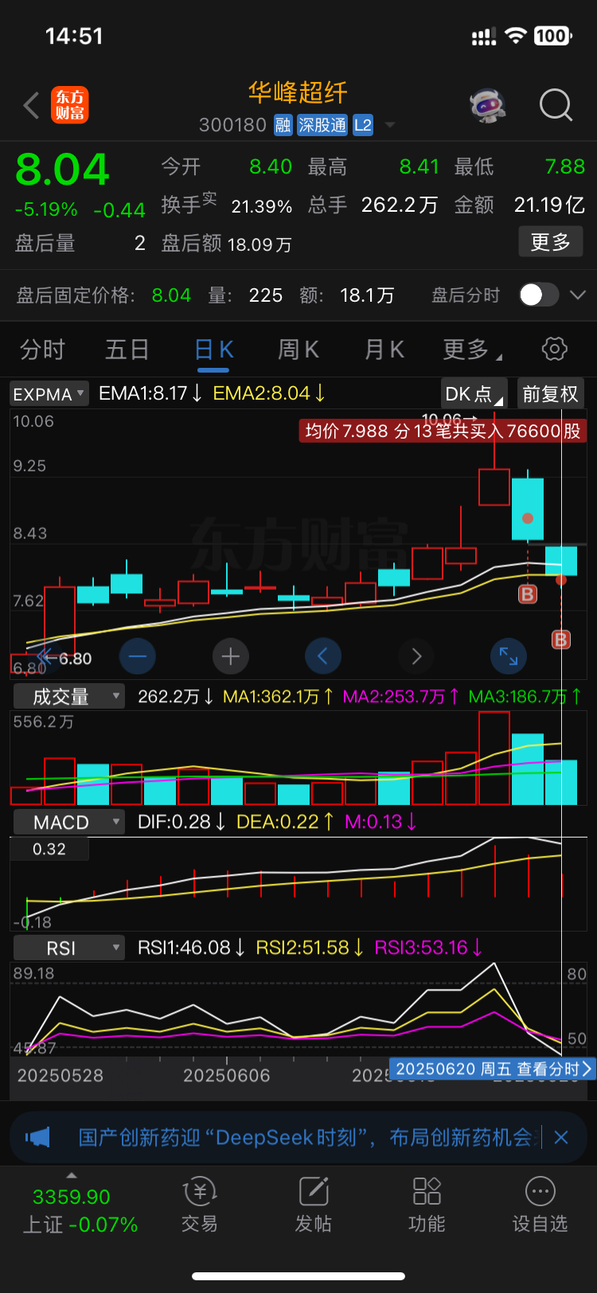Tap the back arrow icon
This screenshot has height=1293, width=597.
[32, 105]
